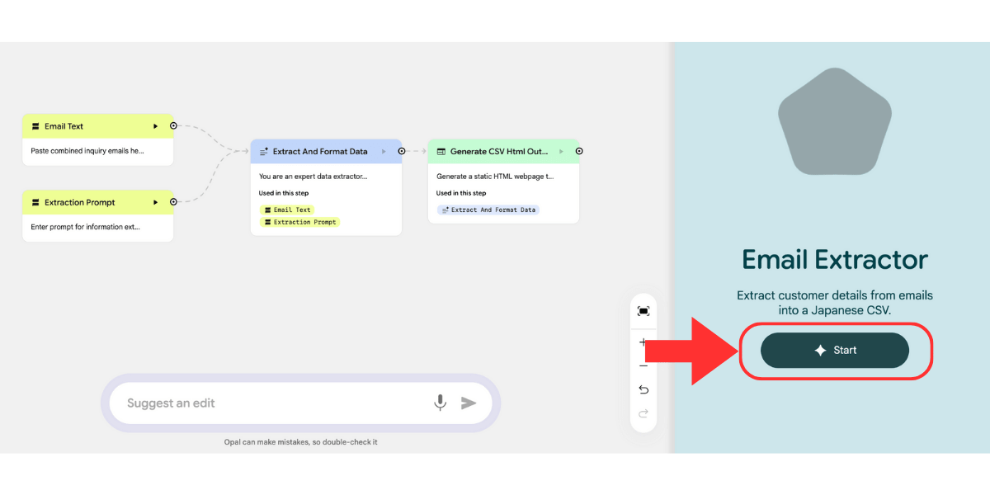Run the Extract And Format Data step

pos(384,152)
